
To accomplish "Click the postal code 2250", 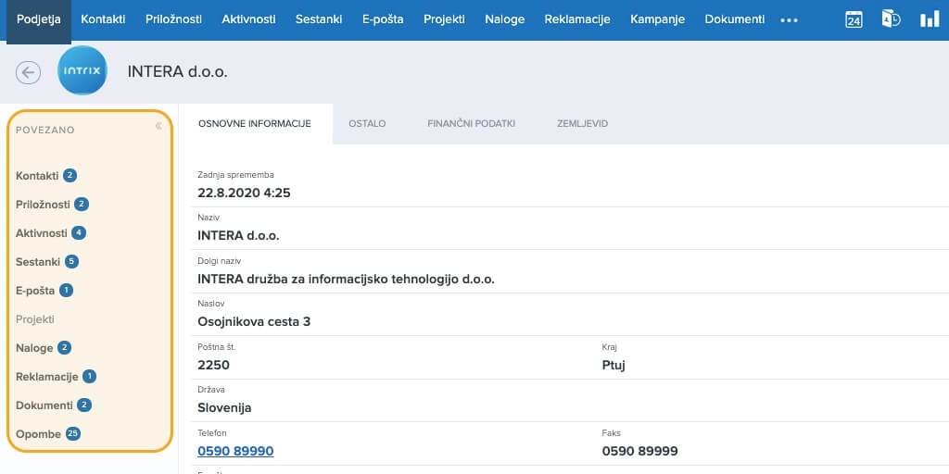I will point(214,365).
